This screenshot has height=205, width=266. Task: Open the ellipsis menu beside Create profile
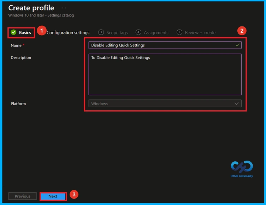64,8
